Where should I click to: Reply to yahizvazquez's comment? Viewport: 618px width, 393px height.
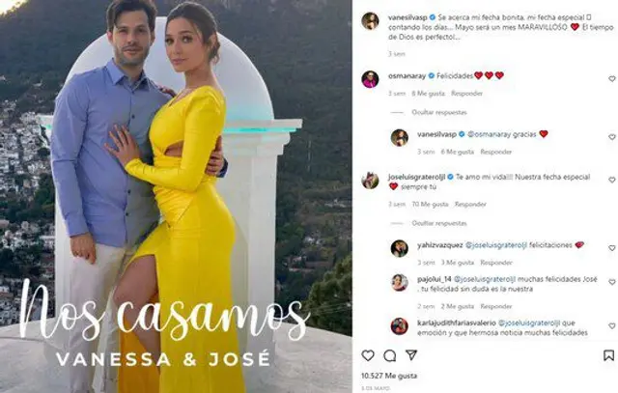(495, 263)
